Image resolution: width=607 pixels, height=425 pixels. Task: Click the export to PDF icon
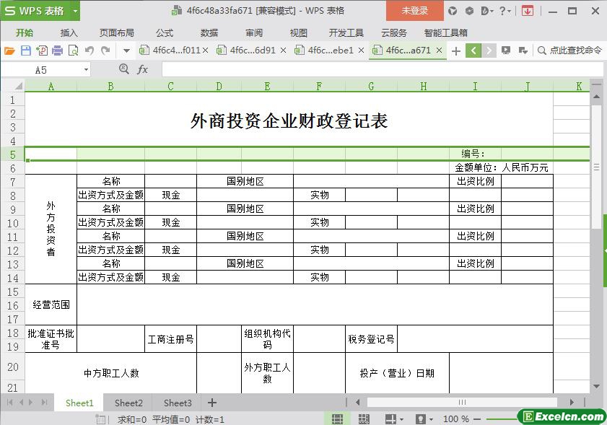pyautogui.click(x=42, y=51)
